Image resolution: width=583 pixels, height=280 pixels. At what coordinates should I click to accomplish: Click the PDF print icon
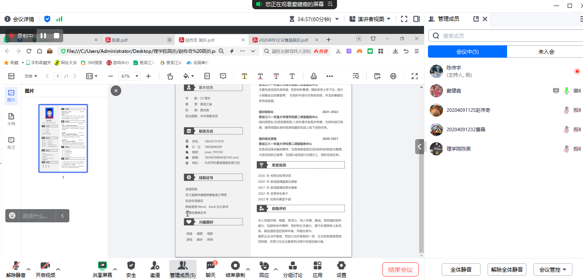393,76
